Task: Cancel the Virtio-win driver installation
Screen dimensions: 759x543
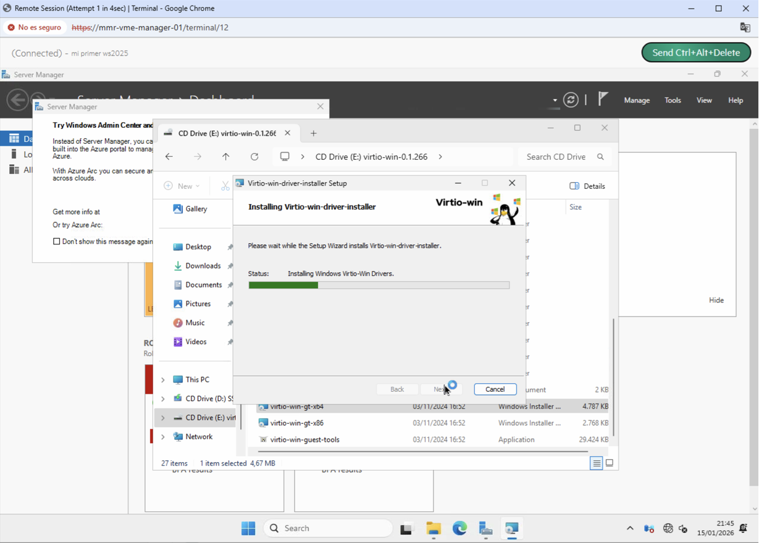Action: tap(495, 389)
